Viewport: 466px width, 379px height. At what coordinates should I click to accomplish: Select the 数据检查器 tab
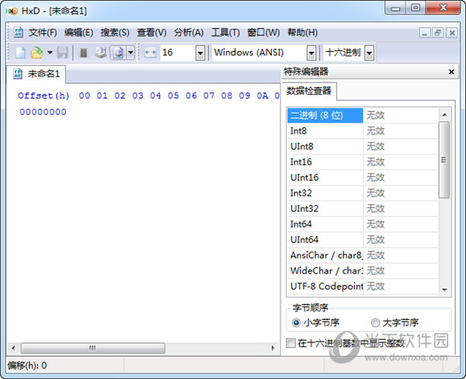(x=309, y=91)
